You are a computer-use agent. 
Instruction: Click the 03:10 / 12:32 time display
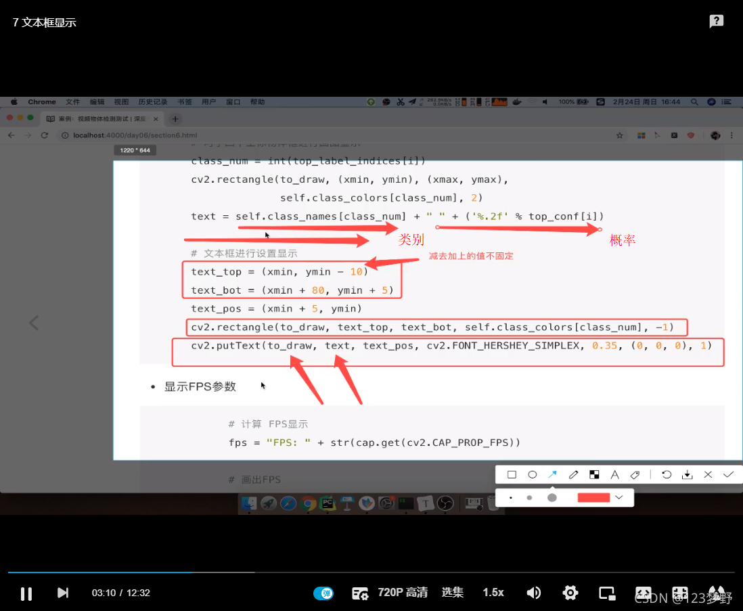(121, 593)
